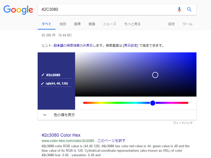The image size is (211, 158).
Task: Open the #2c3080 Color Hex result
Action: click(61, 135)
